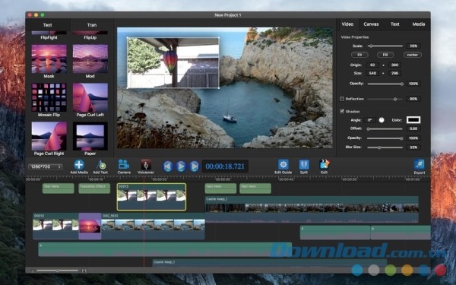Screen dimensions: 456x285
Task: Adjust the Blur Size slider
Action: pyautogui.click(x=385, y=147)
